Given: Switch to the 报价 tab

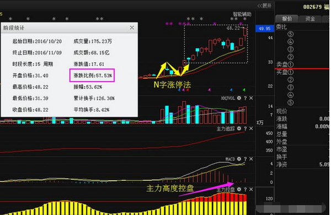Looking at the screenshot, I should (x=287, y=19).
